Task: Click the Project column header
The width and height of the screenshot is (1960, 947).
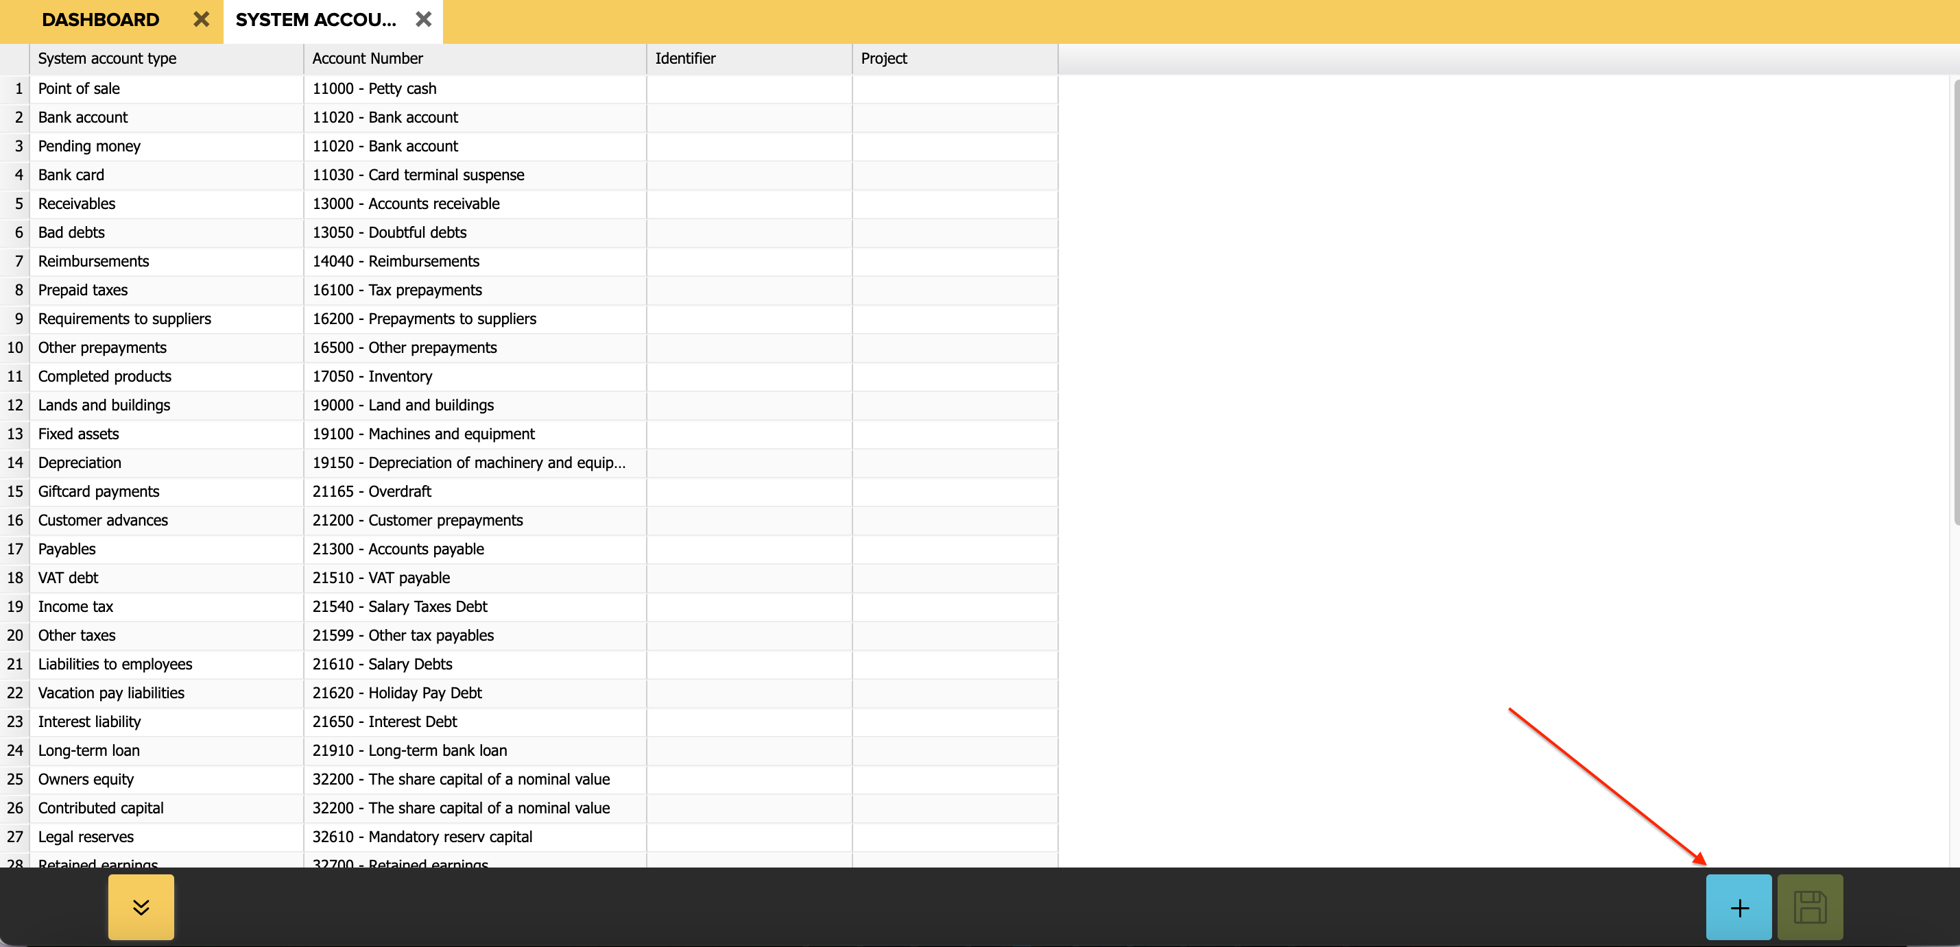Action: coord(883,58)
